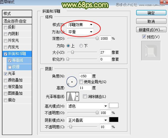Toggle the 预览 preview checkbox

click(144, 37)
